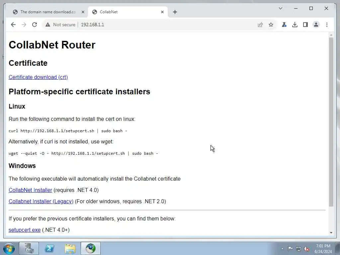Open the Action Center flag icon

(x=290, y=248)
